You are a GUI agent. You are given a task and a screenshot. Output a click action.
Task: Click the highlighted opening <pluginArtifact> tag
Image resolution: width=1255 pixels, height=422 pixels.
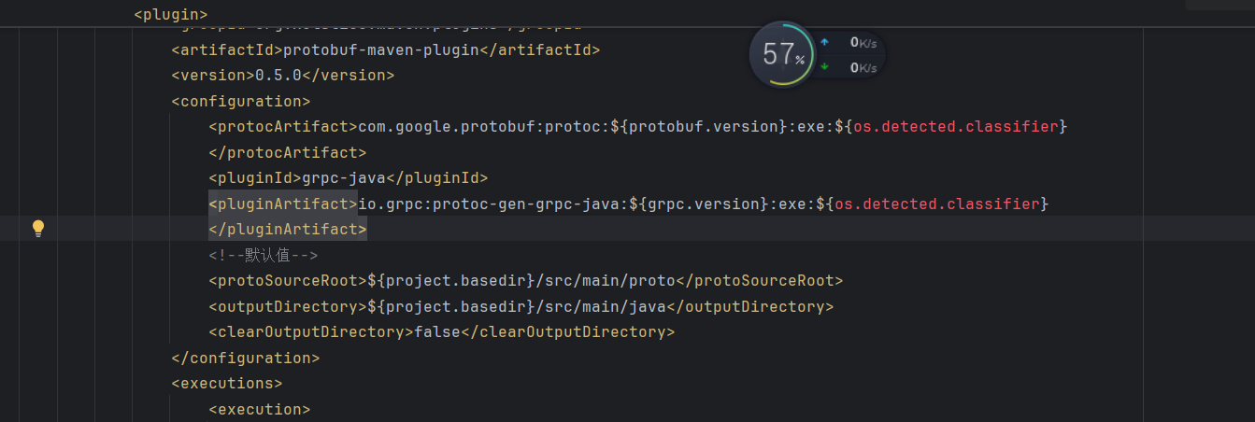coord(283,204)
